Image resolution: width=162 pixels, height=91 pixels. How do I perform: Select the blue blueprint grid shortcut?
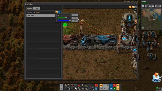tap(111, 85)
